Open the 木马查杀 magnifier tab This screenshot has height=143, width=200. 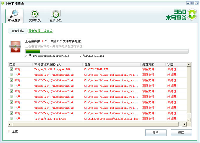tap(14, 16)
